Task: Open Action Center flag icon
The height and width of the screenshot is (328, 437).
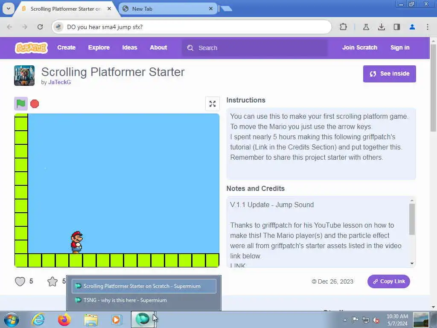Action: pyautogui.click(x=355, y=320)
